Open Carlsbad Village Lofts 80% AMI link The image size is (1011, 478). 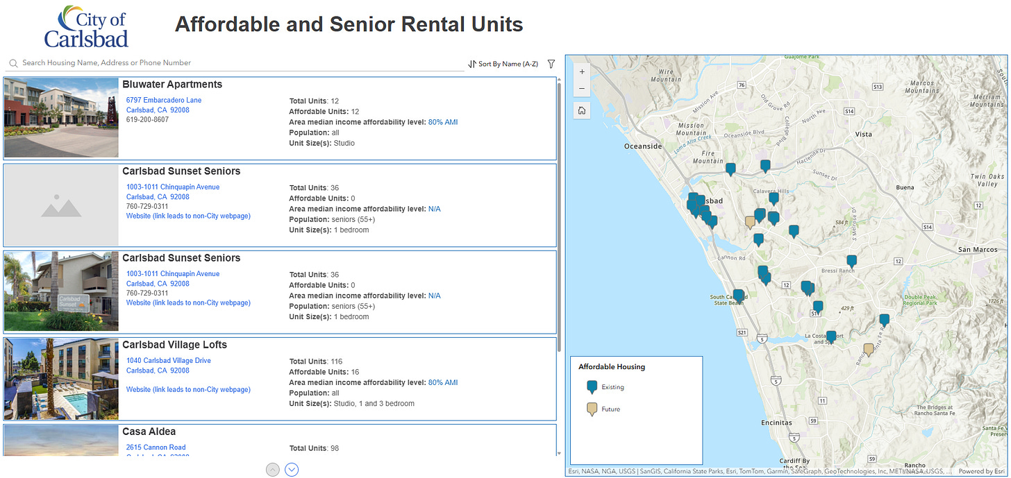[443, 382]
